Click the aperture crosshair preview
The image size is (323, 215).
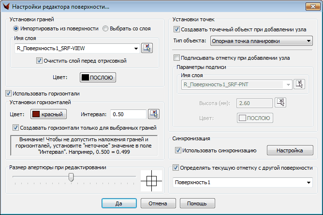coord(150,181)
